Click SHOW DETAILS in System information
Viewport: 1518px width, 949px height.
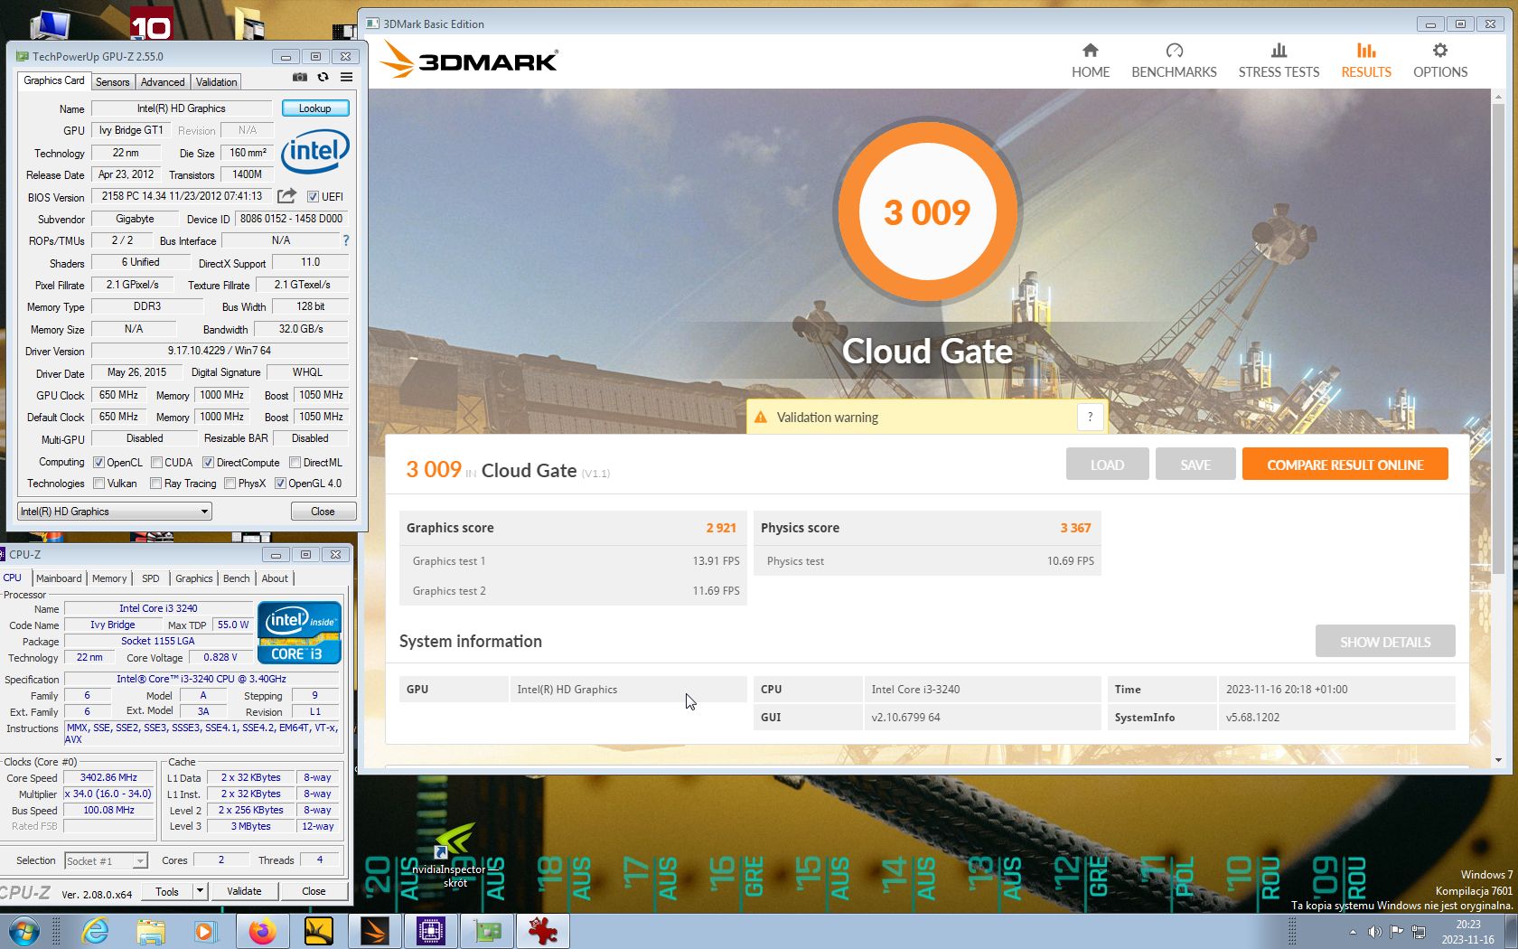[x=1385, y=642]
